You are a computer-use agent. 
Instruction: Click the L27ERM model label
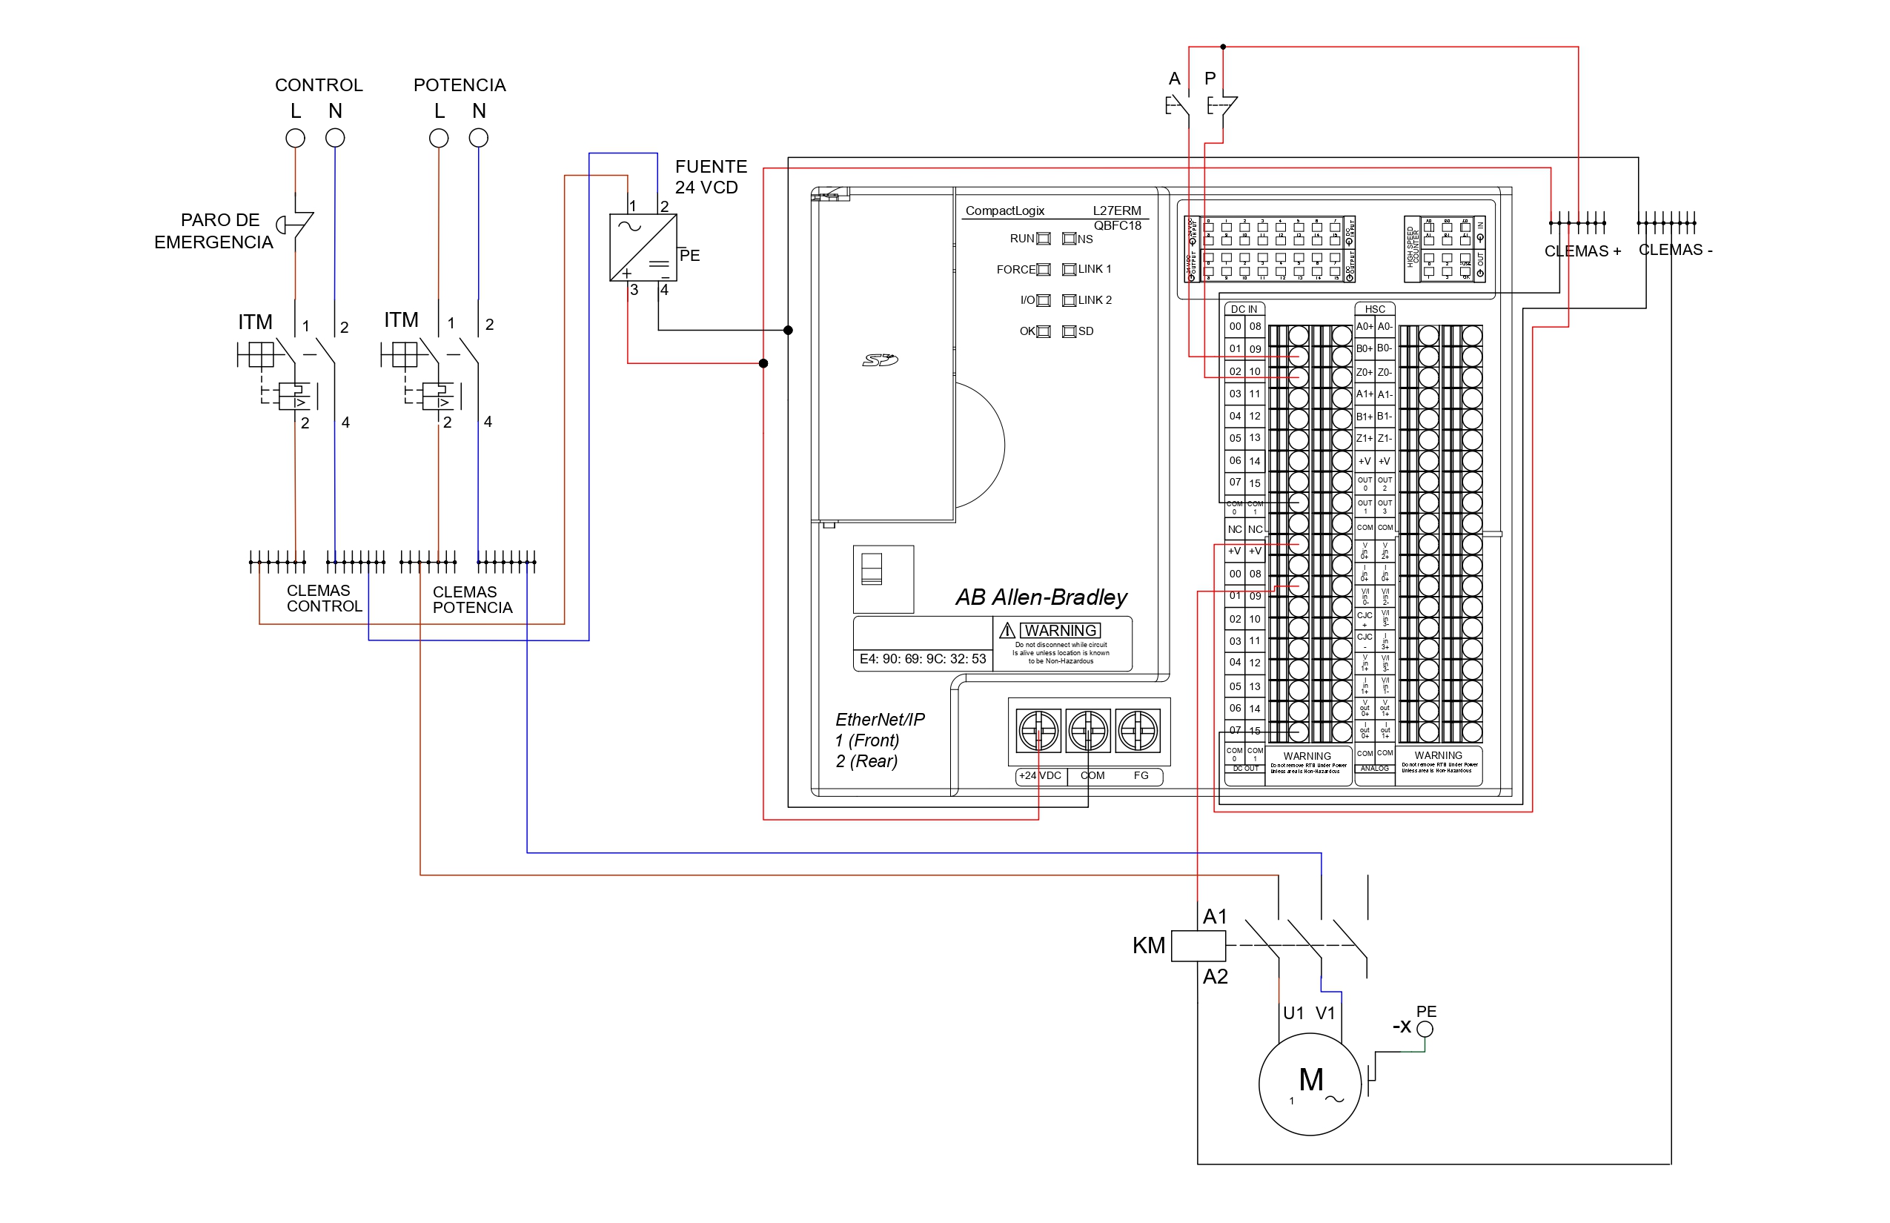click(1118, 211)
